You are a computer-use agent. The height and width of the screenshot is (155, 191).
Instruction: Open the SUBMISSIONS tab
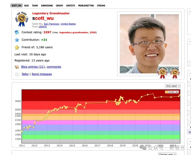point(47,6)
